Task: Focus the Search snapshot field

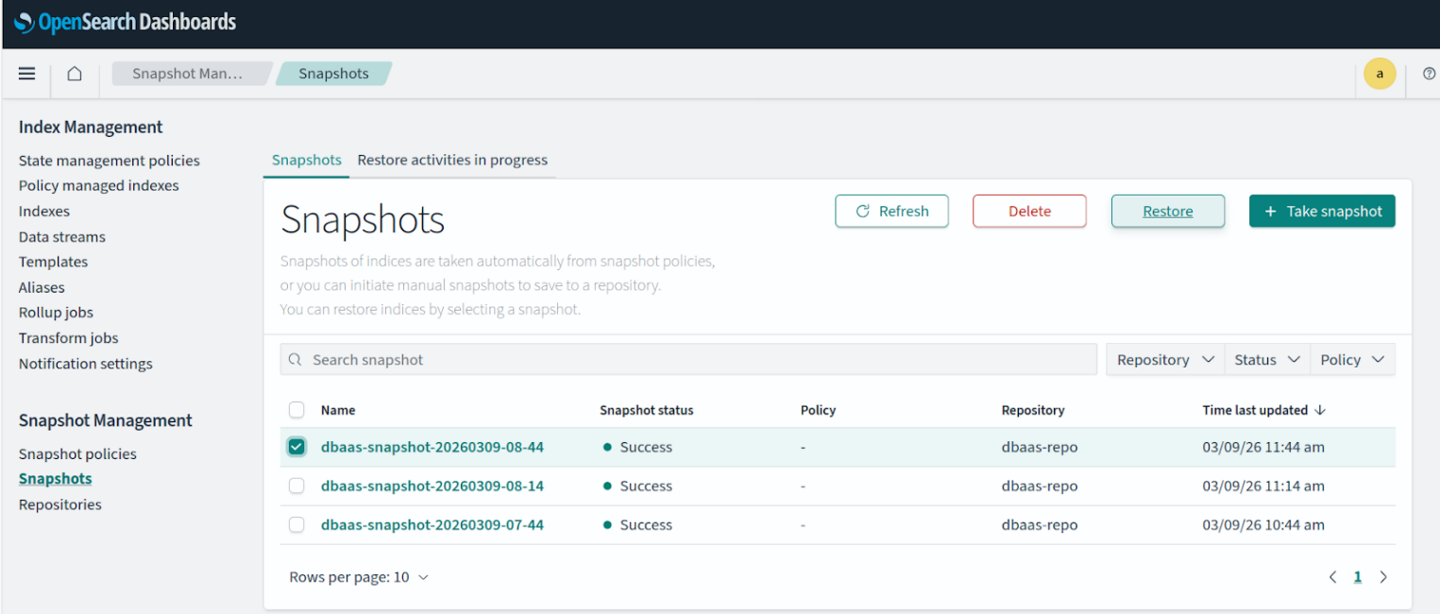Action: (689, 360)
